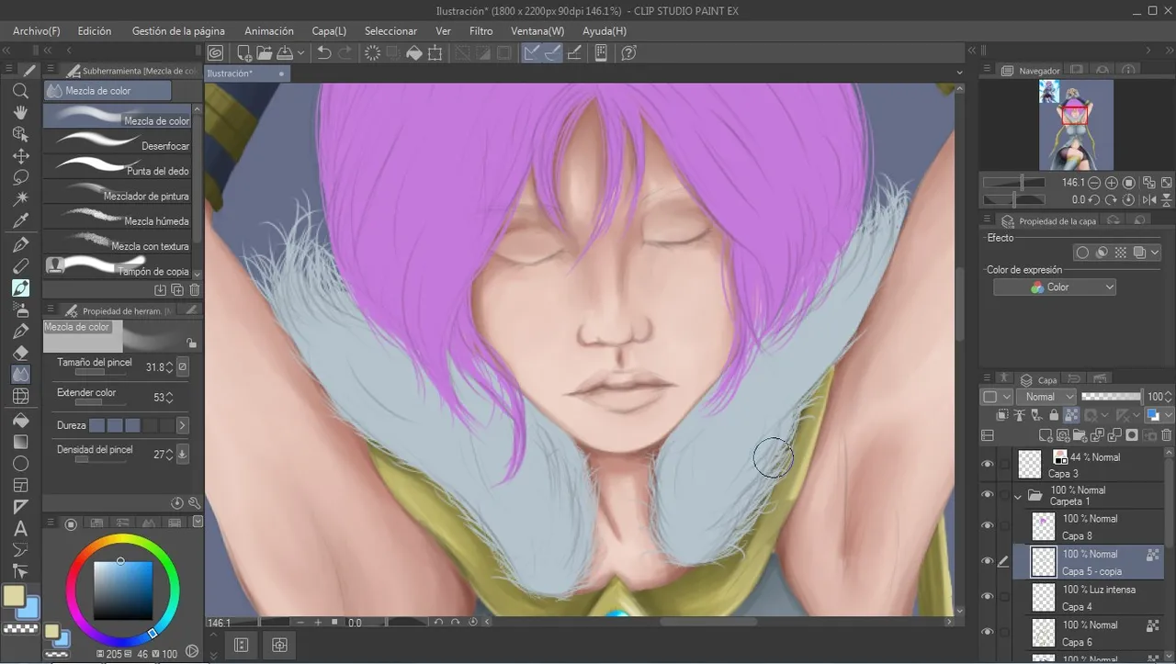The height and width of the screenshot is (664, 1176).
Task: Click the Open file icon
Action: (x=264, y=53)
